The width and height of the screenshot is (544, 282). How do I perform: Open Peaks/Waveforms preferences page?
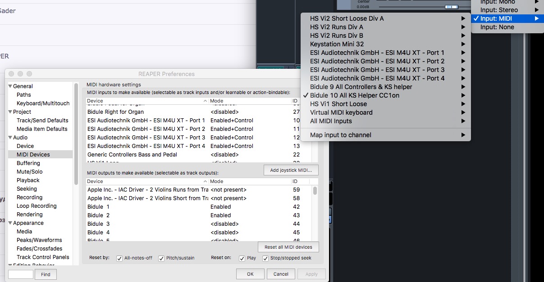click(x=39, y=240)
